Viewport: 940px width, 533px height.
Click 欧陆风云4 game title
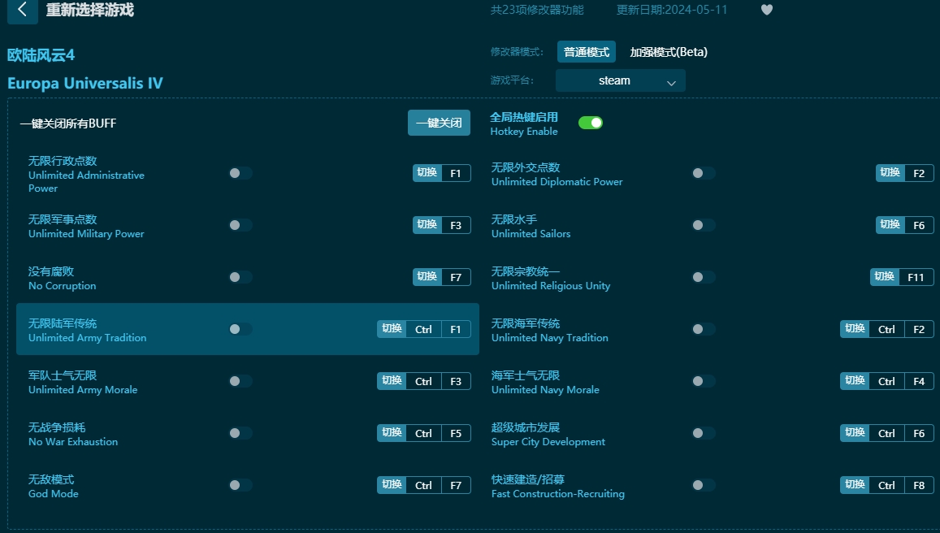tap(41, 55)
